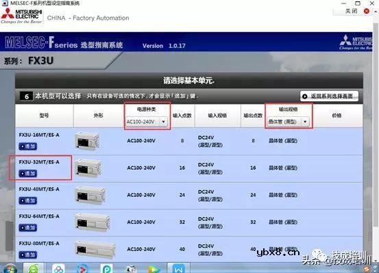Click the 输出点数 column header
Viewport: 379px width, 273px height.
253,116
